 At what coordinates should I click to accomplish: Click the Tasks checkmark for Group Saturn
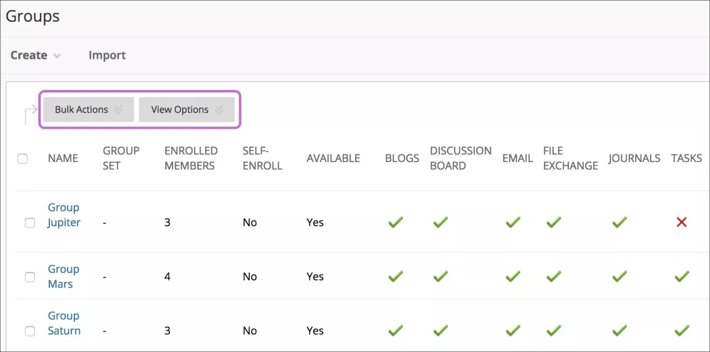point(682,330)
